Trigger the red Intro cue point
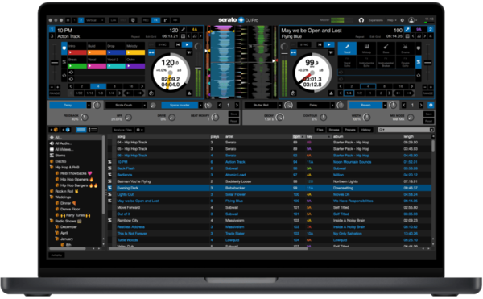The width and height of the screenshot is (483, 299). (x=77, y=52)
